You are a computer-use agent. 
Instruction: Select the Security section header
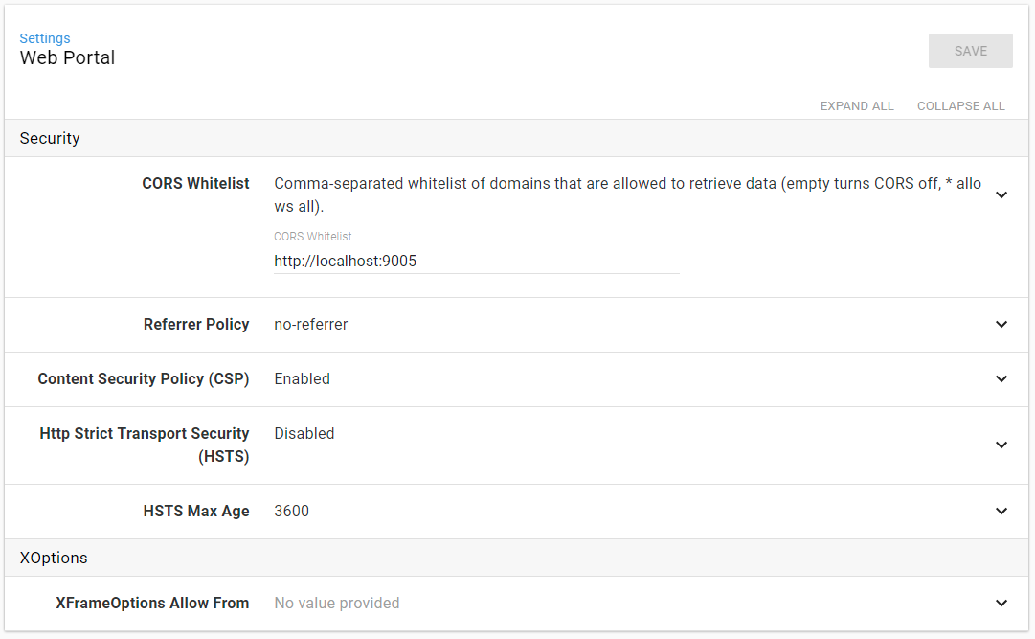click(49, 138)
